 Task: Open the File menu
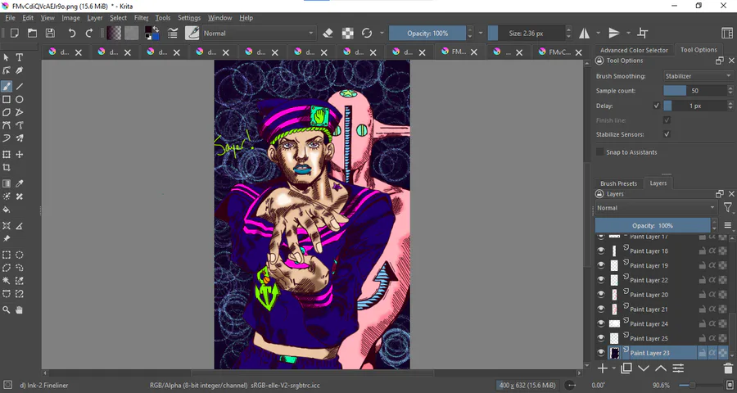pyautogui.click(x=10, y=18)
